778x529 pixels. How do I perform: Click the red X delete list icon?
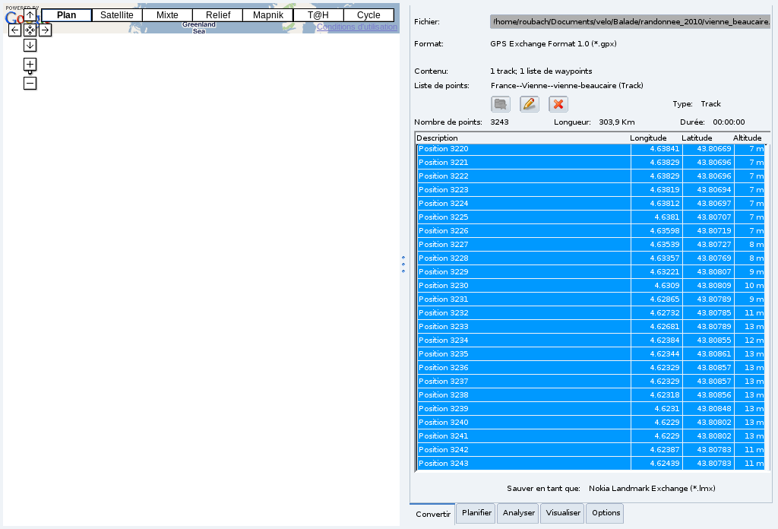558,104
